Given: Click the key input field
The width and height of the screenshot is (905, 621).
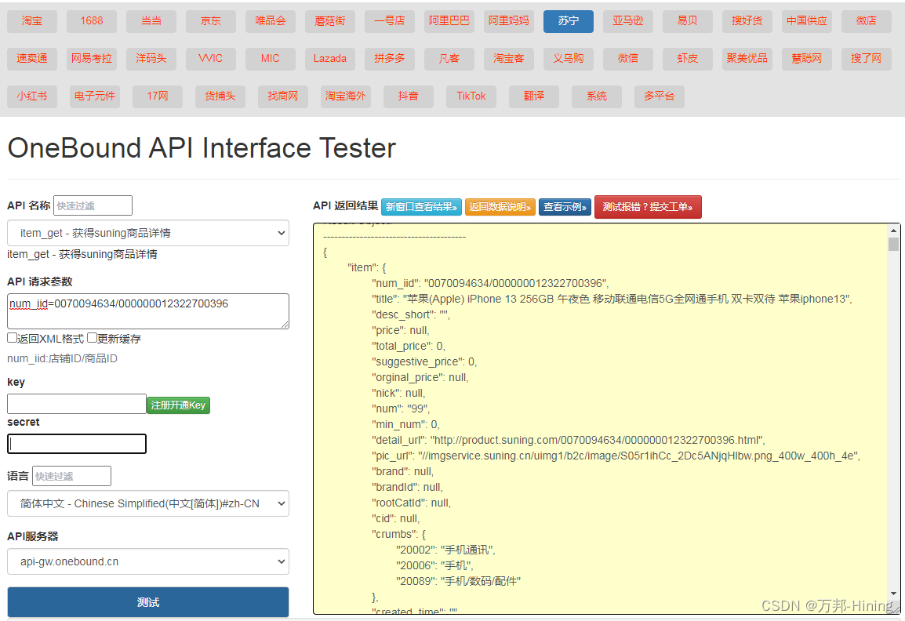Looking at the screenshot, I should 76,403.
